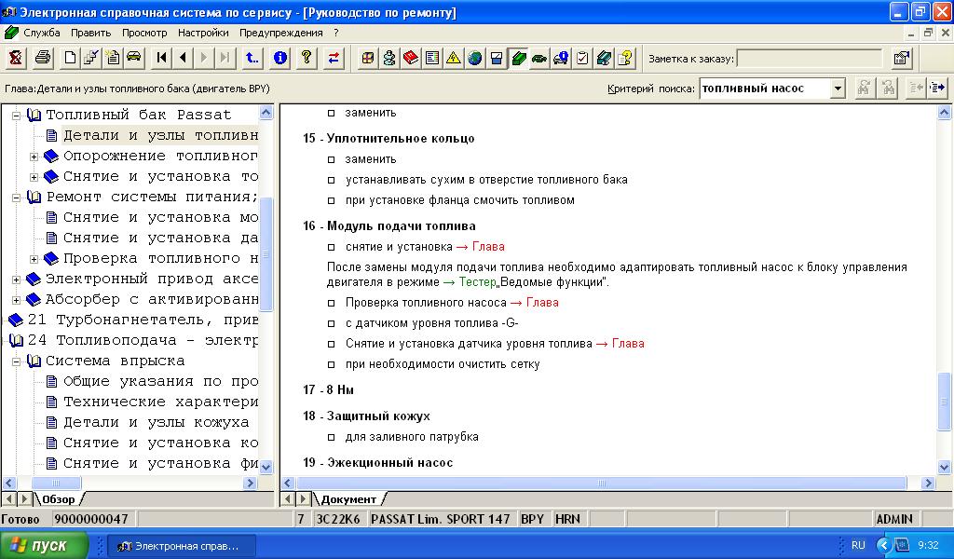Viewport: 954px width, 559px height.
Task: Click the printer icon in the toolbar
Action: [43, 58]
